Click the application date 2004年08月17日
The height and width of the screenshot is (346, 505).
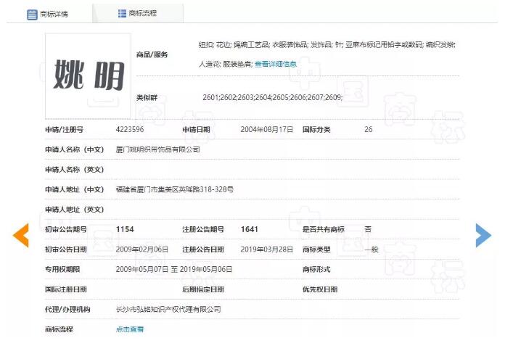click(267, 130)
